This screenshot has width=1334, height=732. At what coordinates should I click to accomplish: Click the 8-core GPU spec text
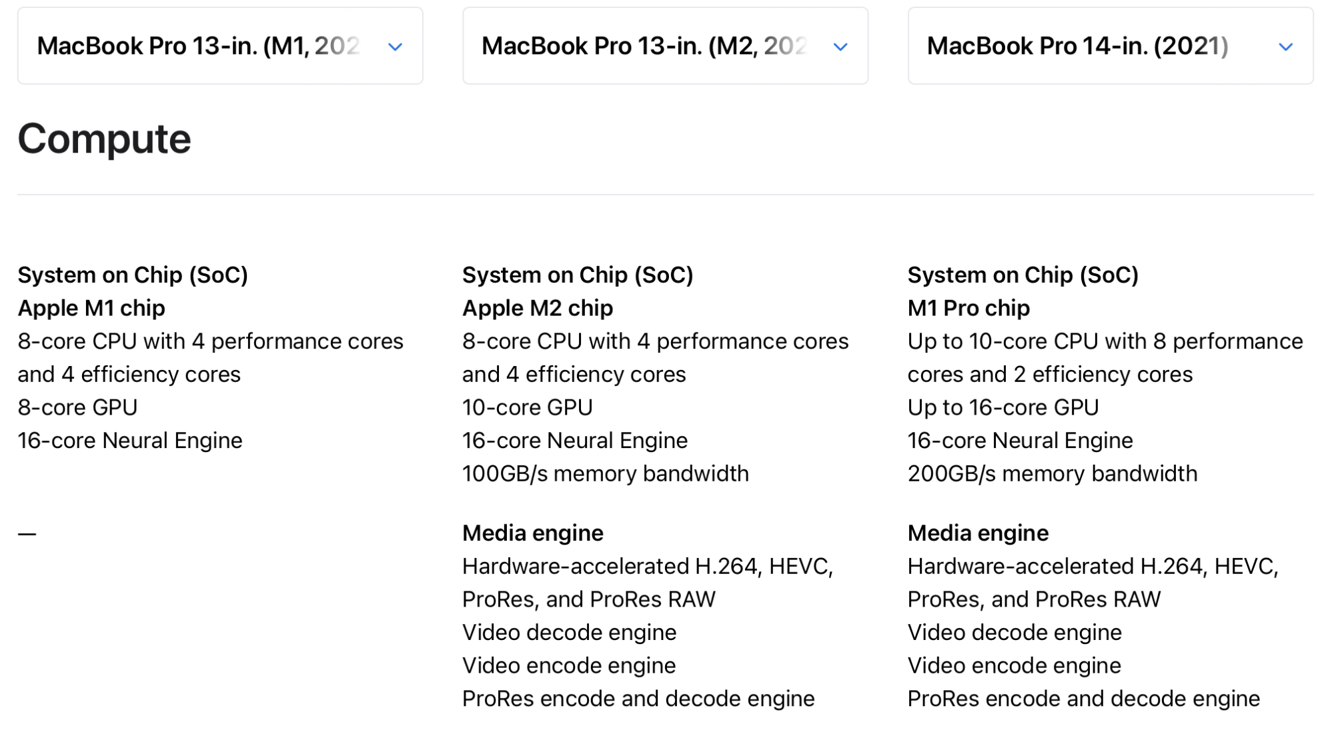pyautogui.click(x=77, y=407)
